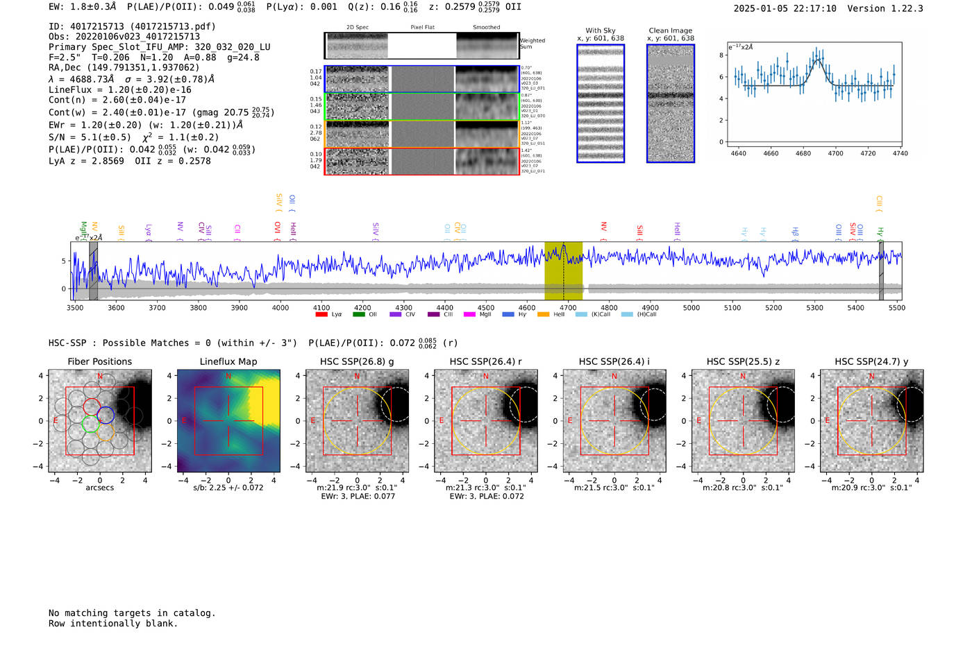The image size is (972, 661).
Task: Click the Cont(n) = 2.60(±0.04)e-17 value
Action: (x=117, y=100)
